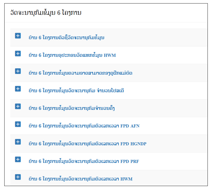Select the third row's title link

pyautogui.click(x=81, y=73)
